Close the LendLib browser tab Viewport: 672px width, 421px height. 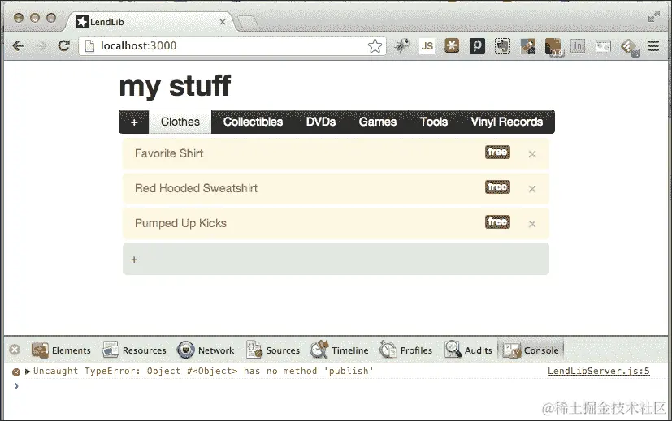click(223, 22)
